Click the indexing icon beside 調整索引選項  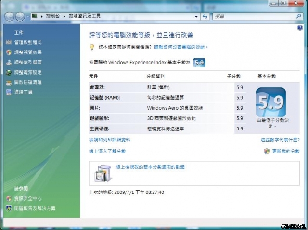9,62
